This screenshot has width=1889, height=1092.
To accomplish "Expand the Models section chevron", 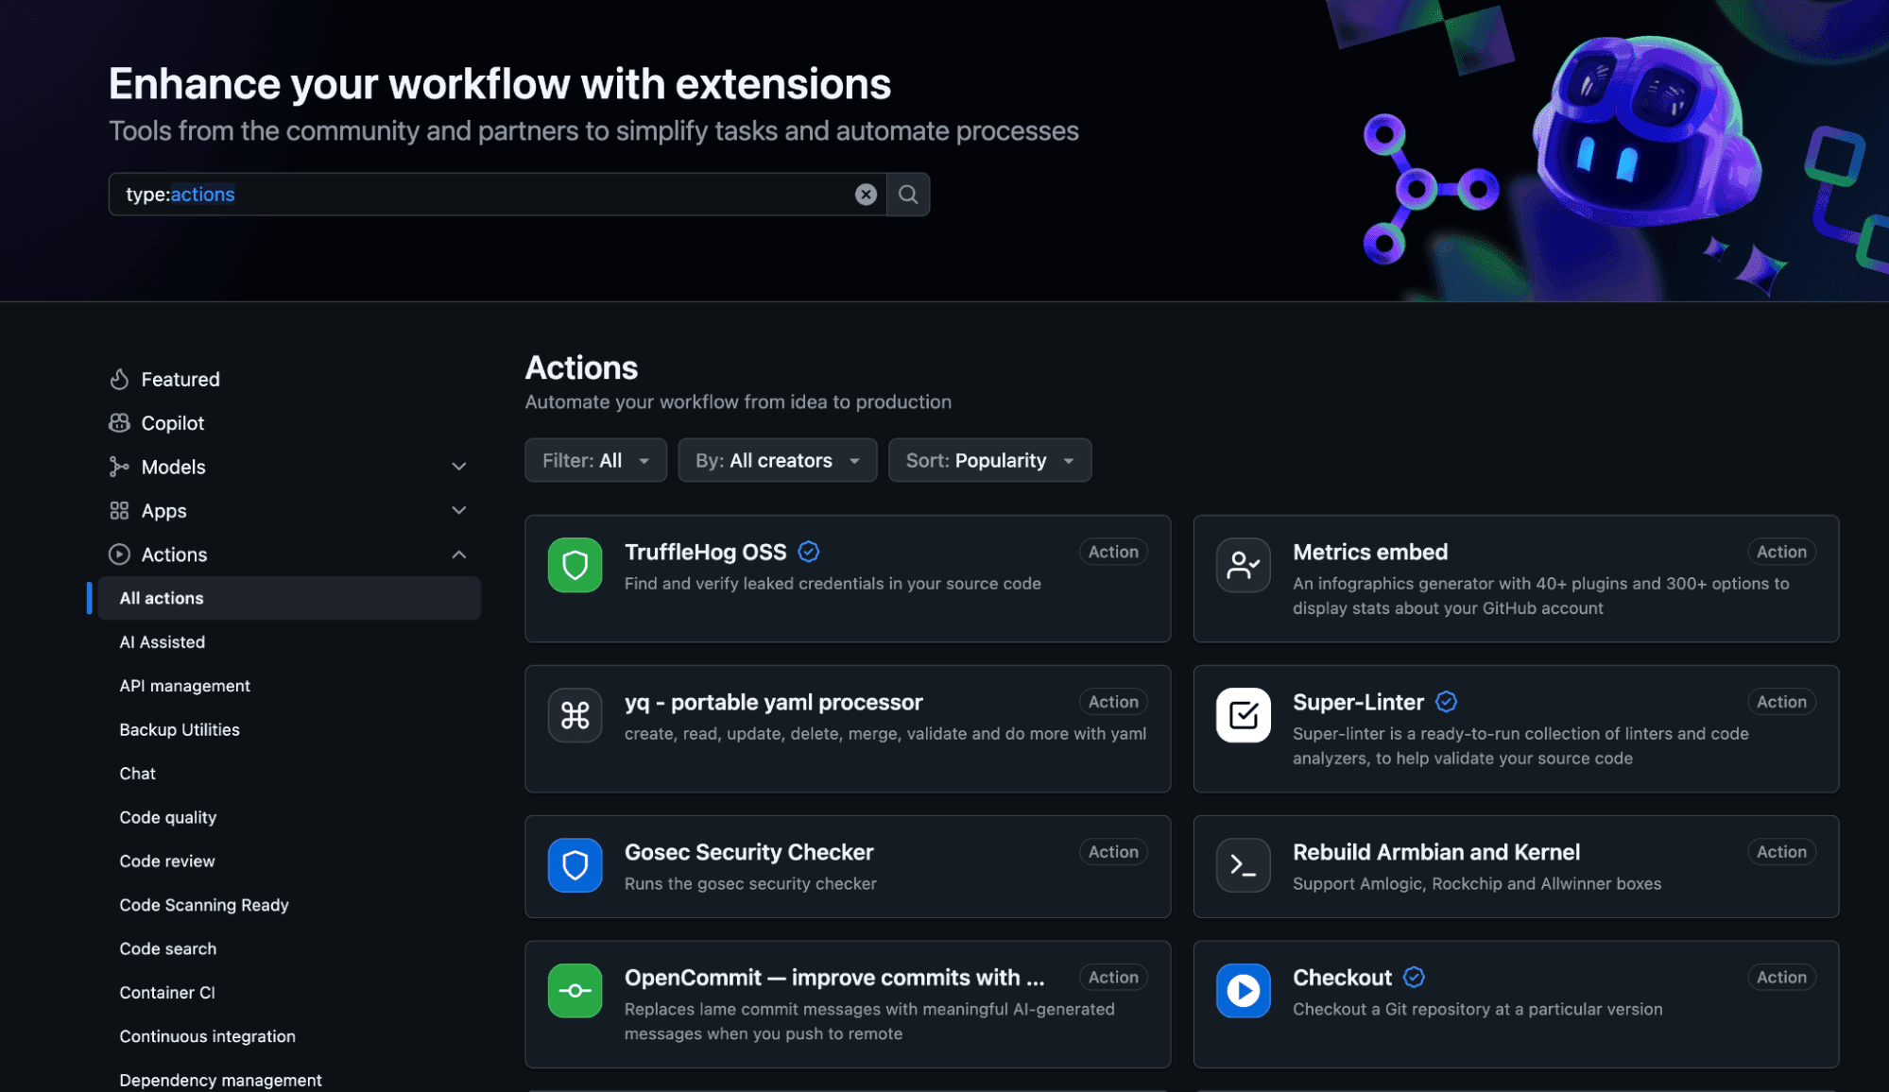I will [x=459, y=467].
